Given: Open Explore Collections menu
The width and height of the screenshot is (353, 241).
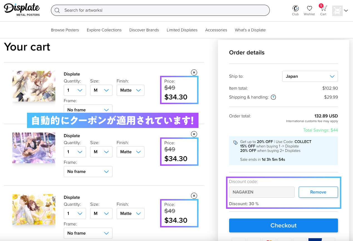Looking at the screenshot, I should tap(104, 30).
